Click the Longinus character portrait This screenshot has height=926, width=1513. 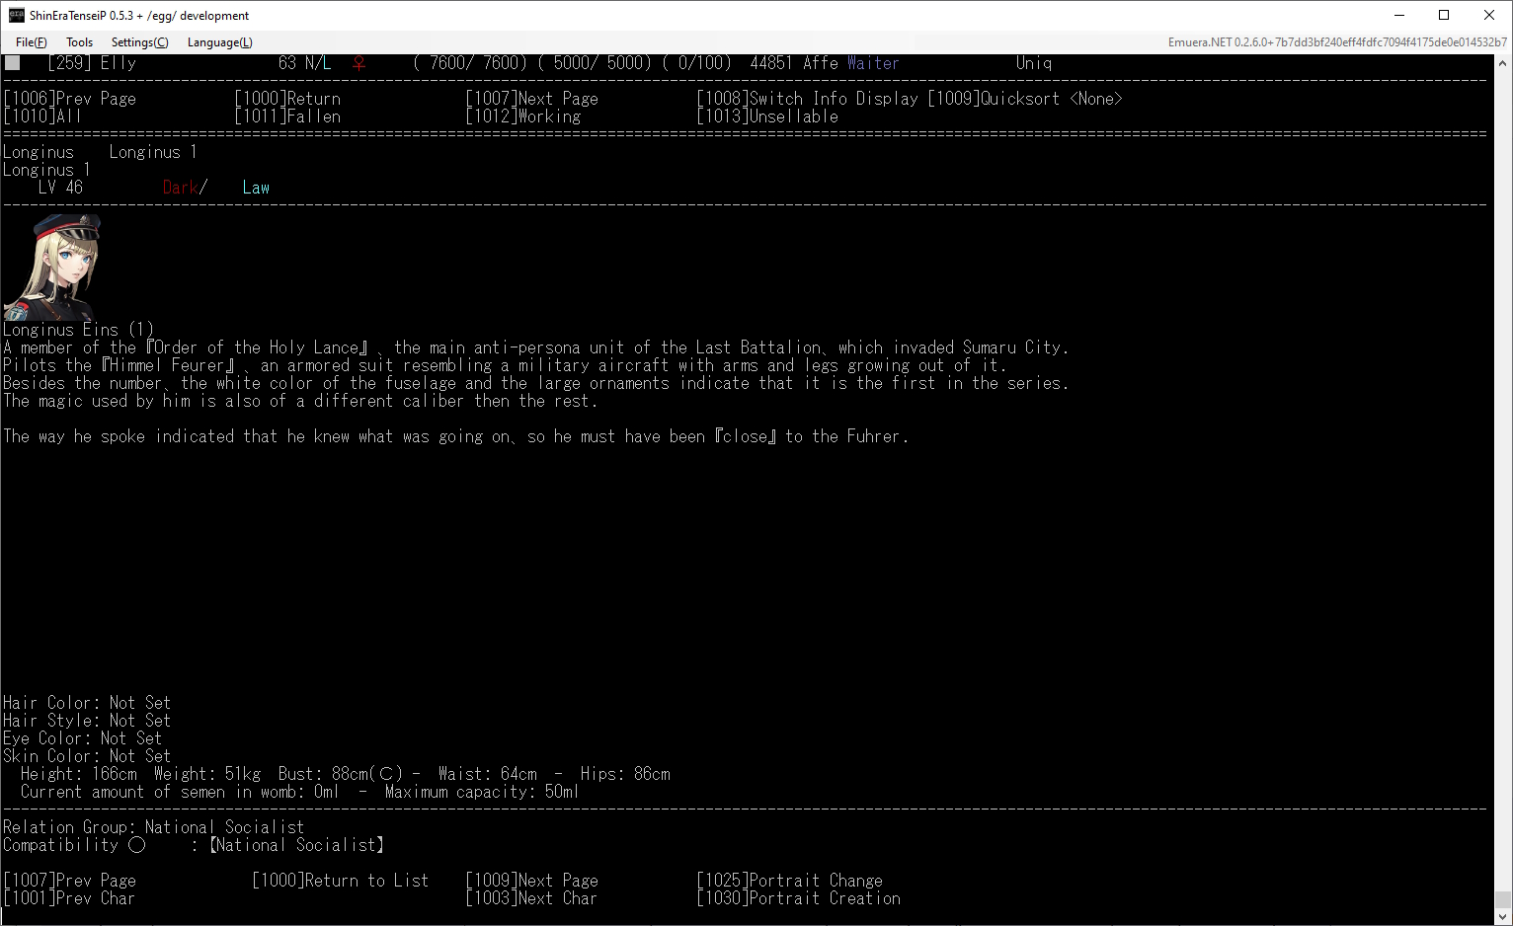[52, 267]
